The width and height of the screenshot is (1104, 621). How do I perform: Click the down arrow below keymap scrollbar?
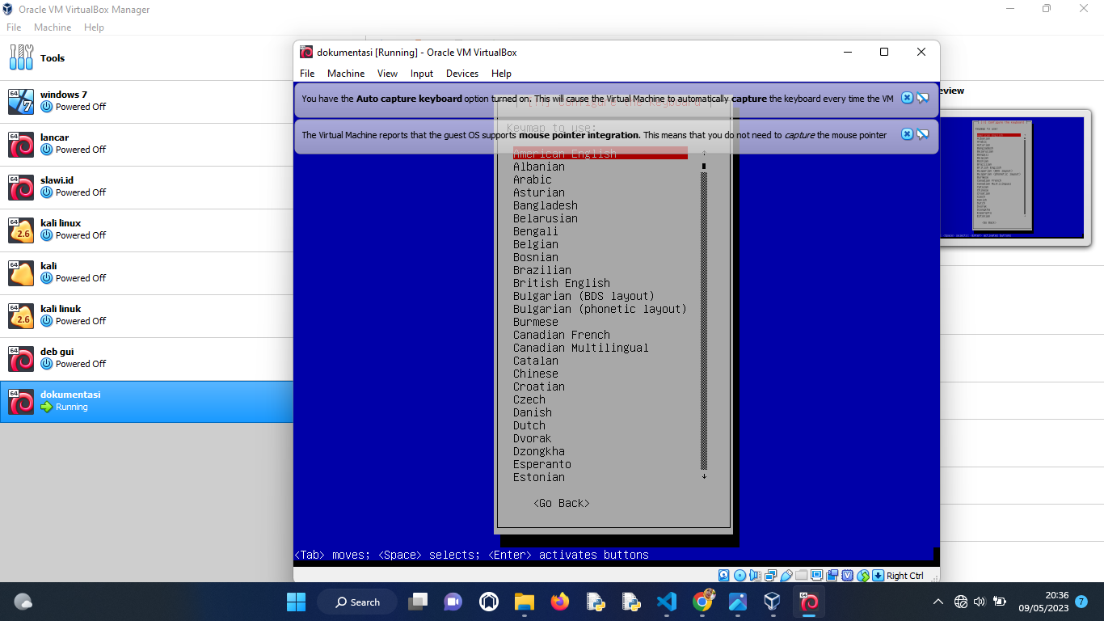tap(704, 476)
